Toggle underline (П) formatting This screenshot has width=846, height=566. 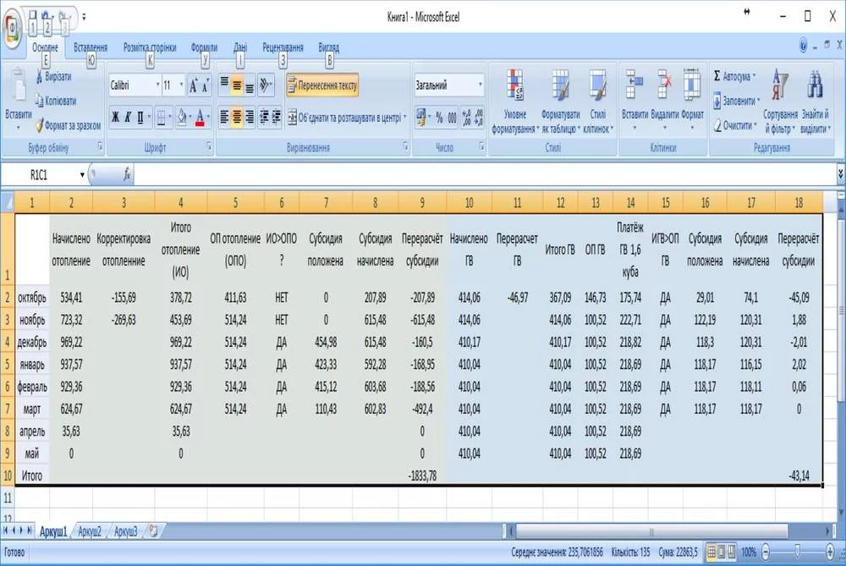click(x=140, y=117)
